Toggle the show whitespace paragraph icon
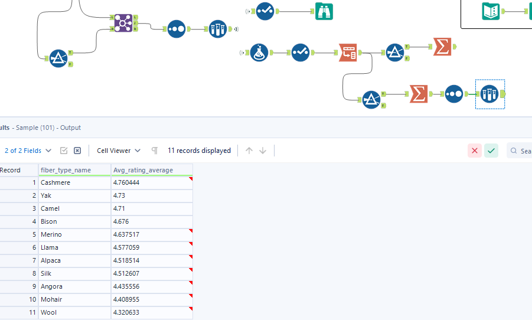This screenshot has width=532, height=320. click(155, 151)
